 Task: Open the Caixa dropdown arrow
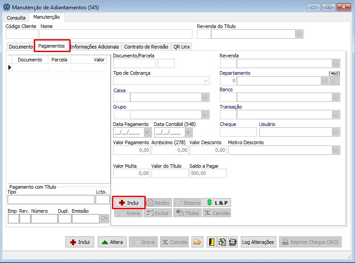click(x=205, y=97)
